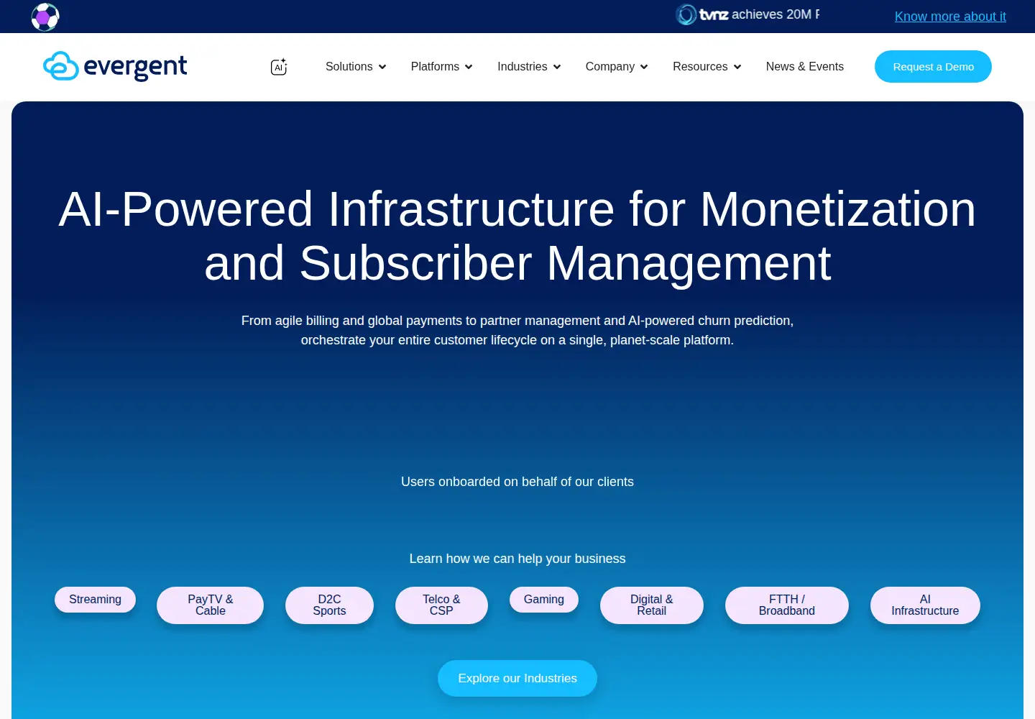Open the Digital & Retail pill

coord(652,605)
